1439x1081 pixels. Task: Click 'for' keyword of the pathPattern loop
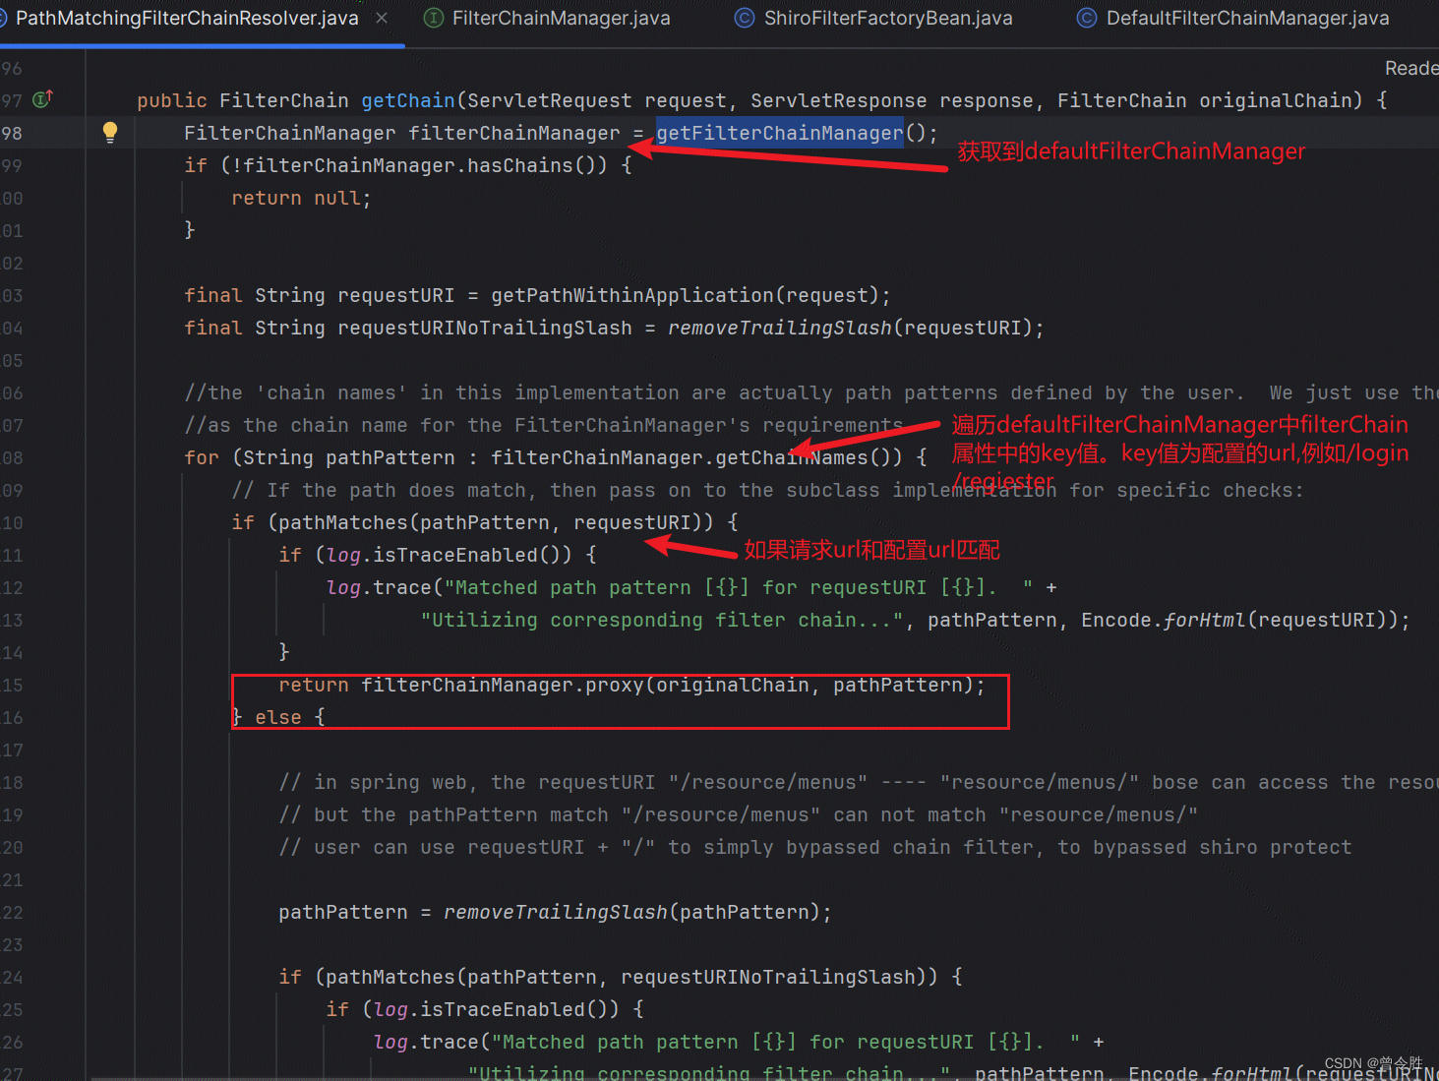point(202,457)
